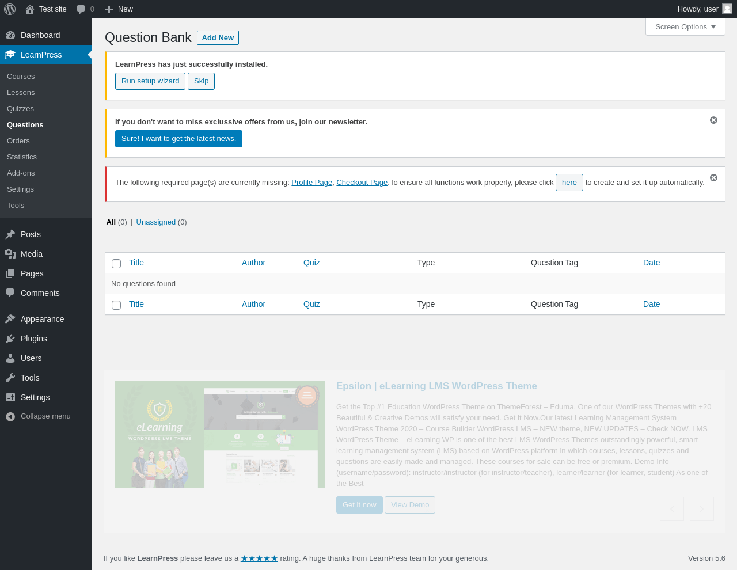Click the Skip button
The width and height of the screenshot is (737, 570).
pyautogui.click(x=202, y=81)
